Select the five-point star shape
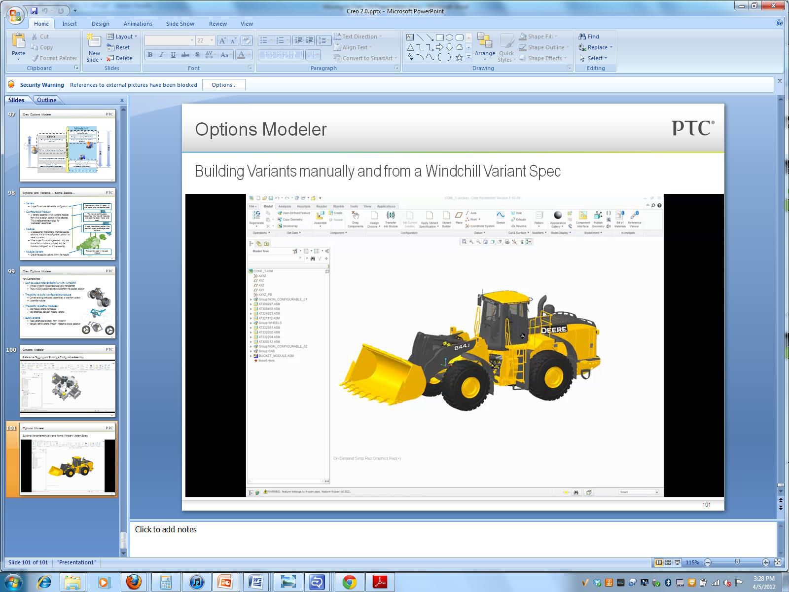The image size is (789, 592). coord(459,57)
